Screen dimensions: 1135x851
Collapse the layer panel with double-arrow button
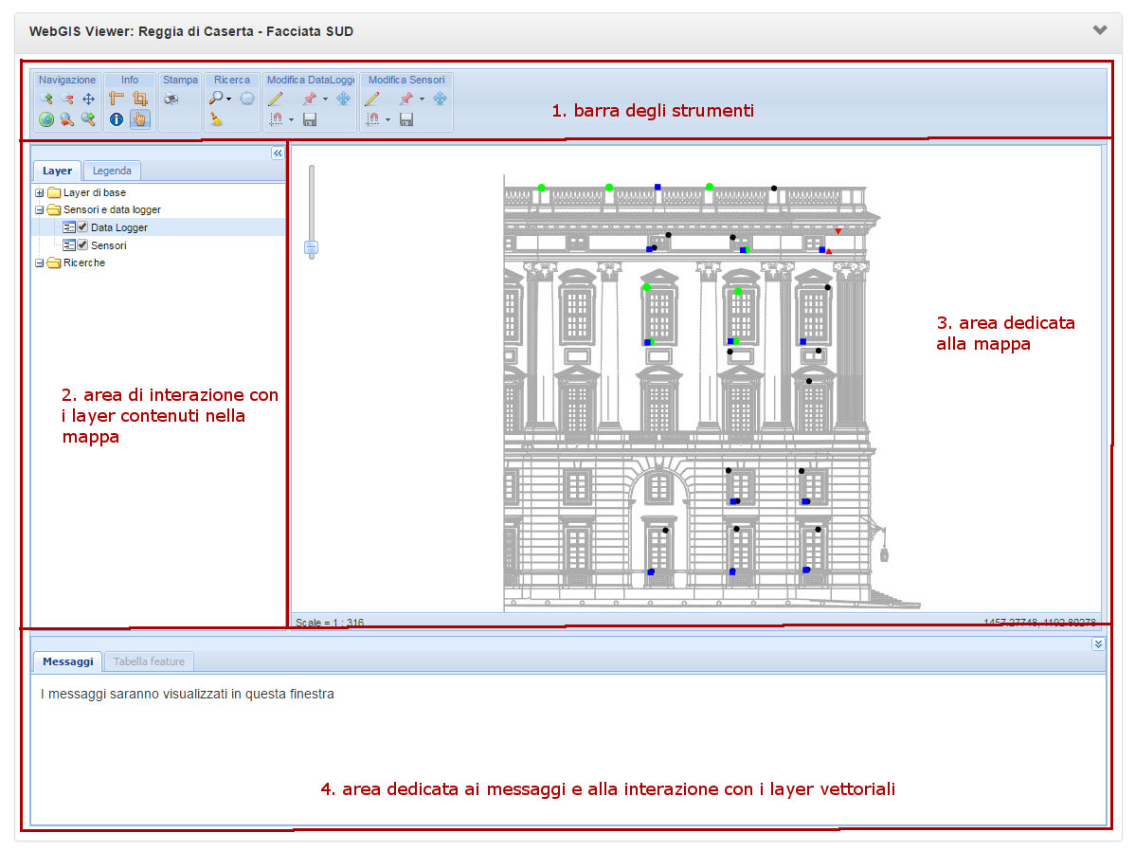pos(278,153)
